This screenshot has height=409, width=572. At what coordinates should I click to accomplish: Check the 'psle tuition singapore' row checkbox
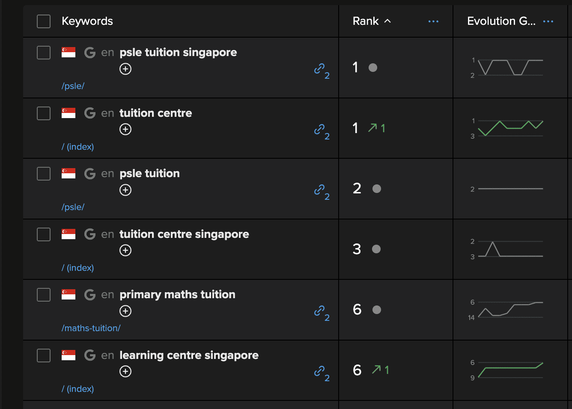pyautogui.click(x=44, y=53)
